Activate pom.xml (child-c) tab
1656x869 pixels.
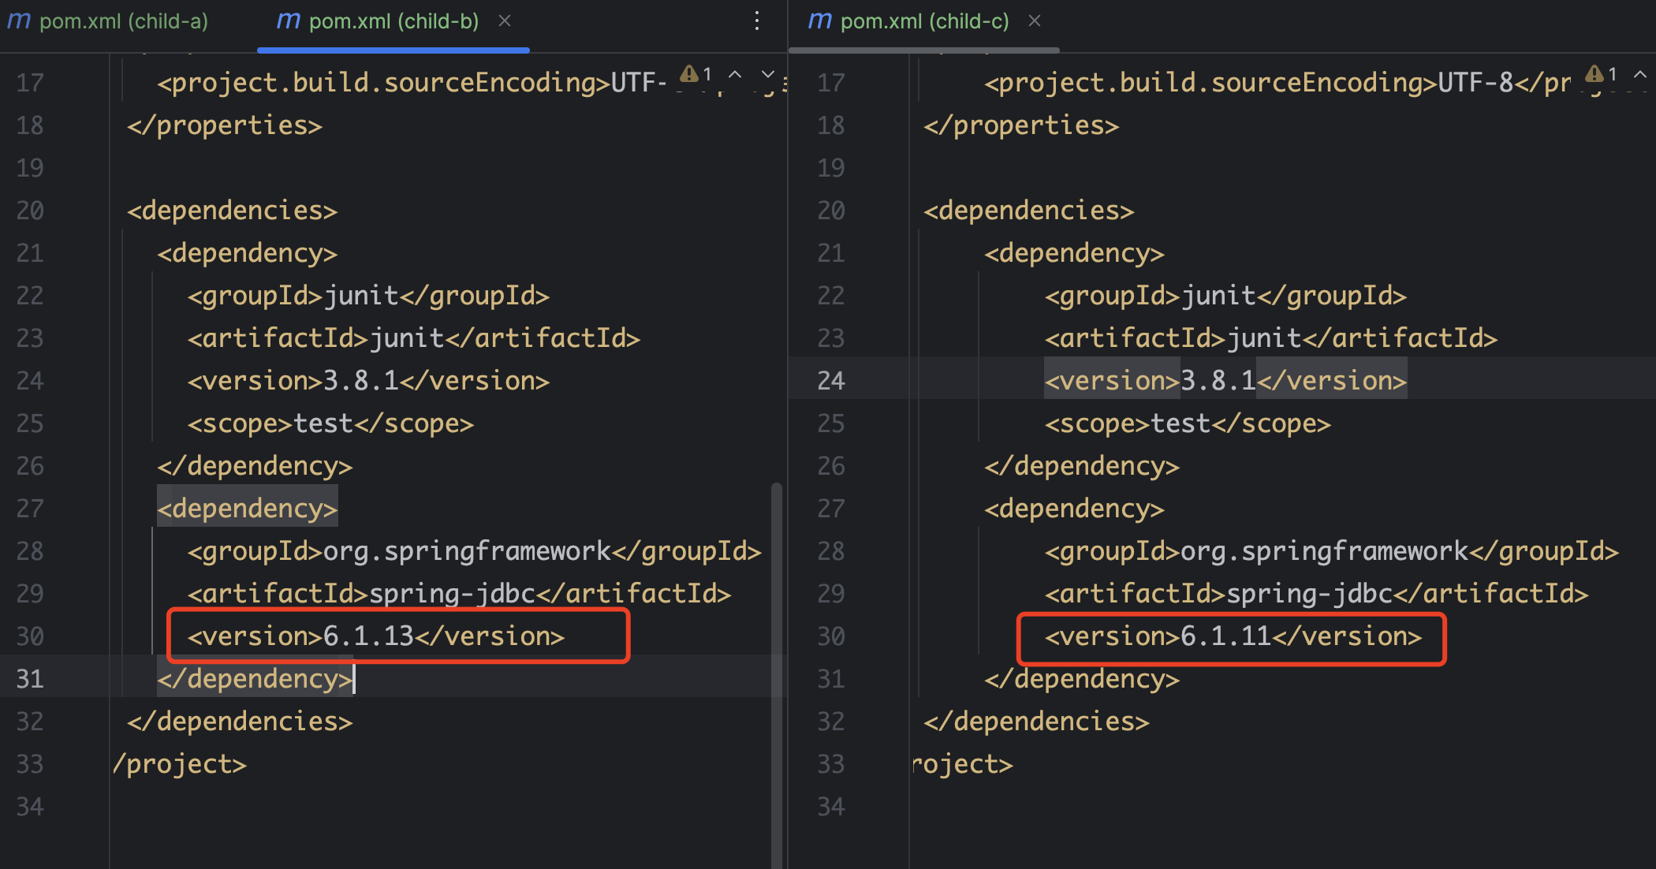click(x=924, y=21)
